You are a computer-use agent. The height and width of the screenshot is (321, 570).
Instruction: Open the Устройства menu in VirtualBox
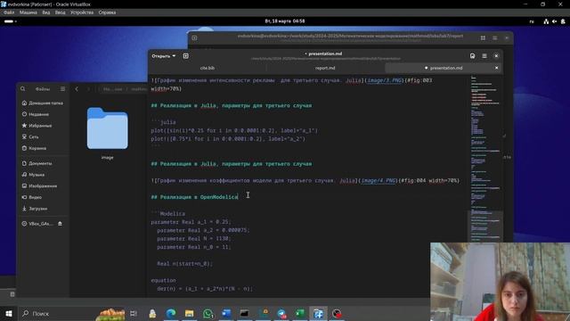click(82, 12)
